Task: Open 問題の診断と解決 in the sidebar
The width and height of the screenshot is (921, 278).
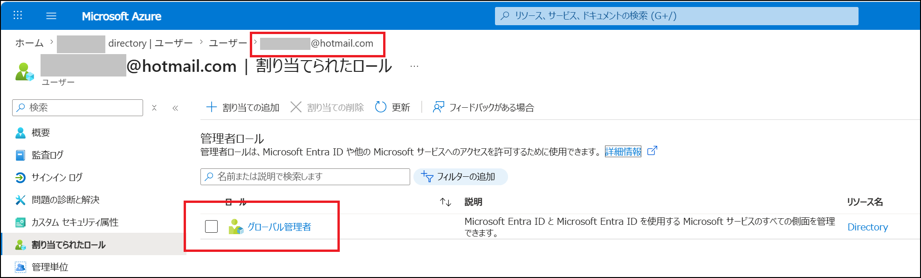Action: [x=65, y=200]
